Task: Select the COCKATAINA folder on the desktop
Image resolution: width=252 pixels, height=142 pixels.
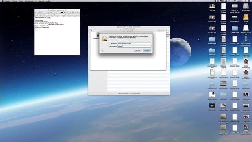Action: pos(235,30)
